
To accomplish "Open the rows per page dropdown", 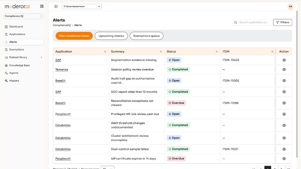I will (x=108, y=168).
